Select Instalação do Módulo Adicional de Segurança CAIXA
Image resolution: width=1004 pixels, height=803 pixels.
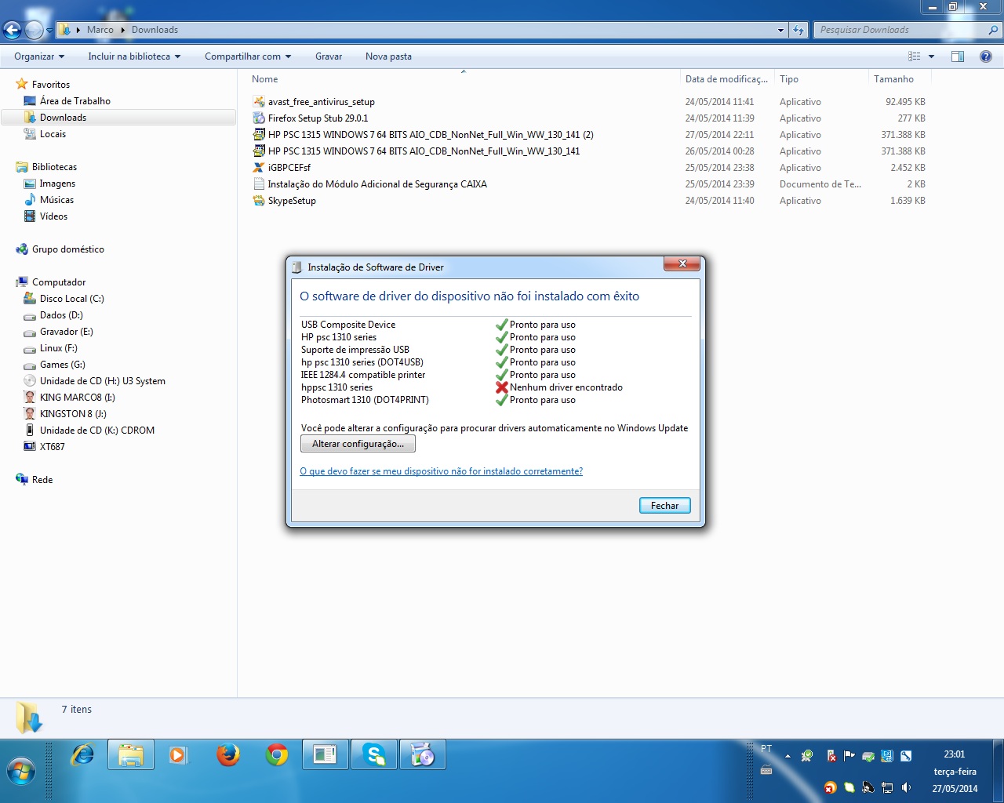point(377,184)
